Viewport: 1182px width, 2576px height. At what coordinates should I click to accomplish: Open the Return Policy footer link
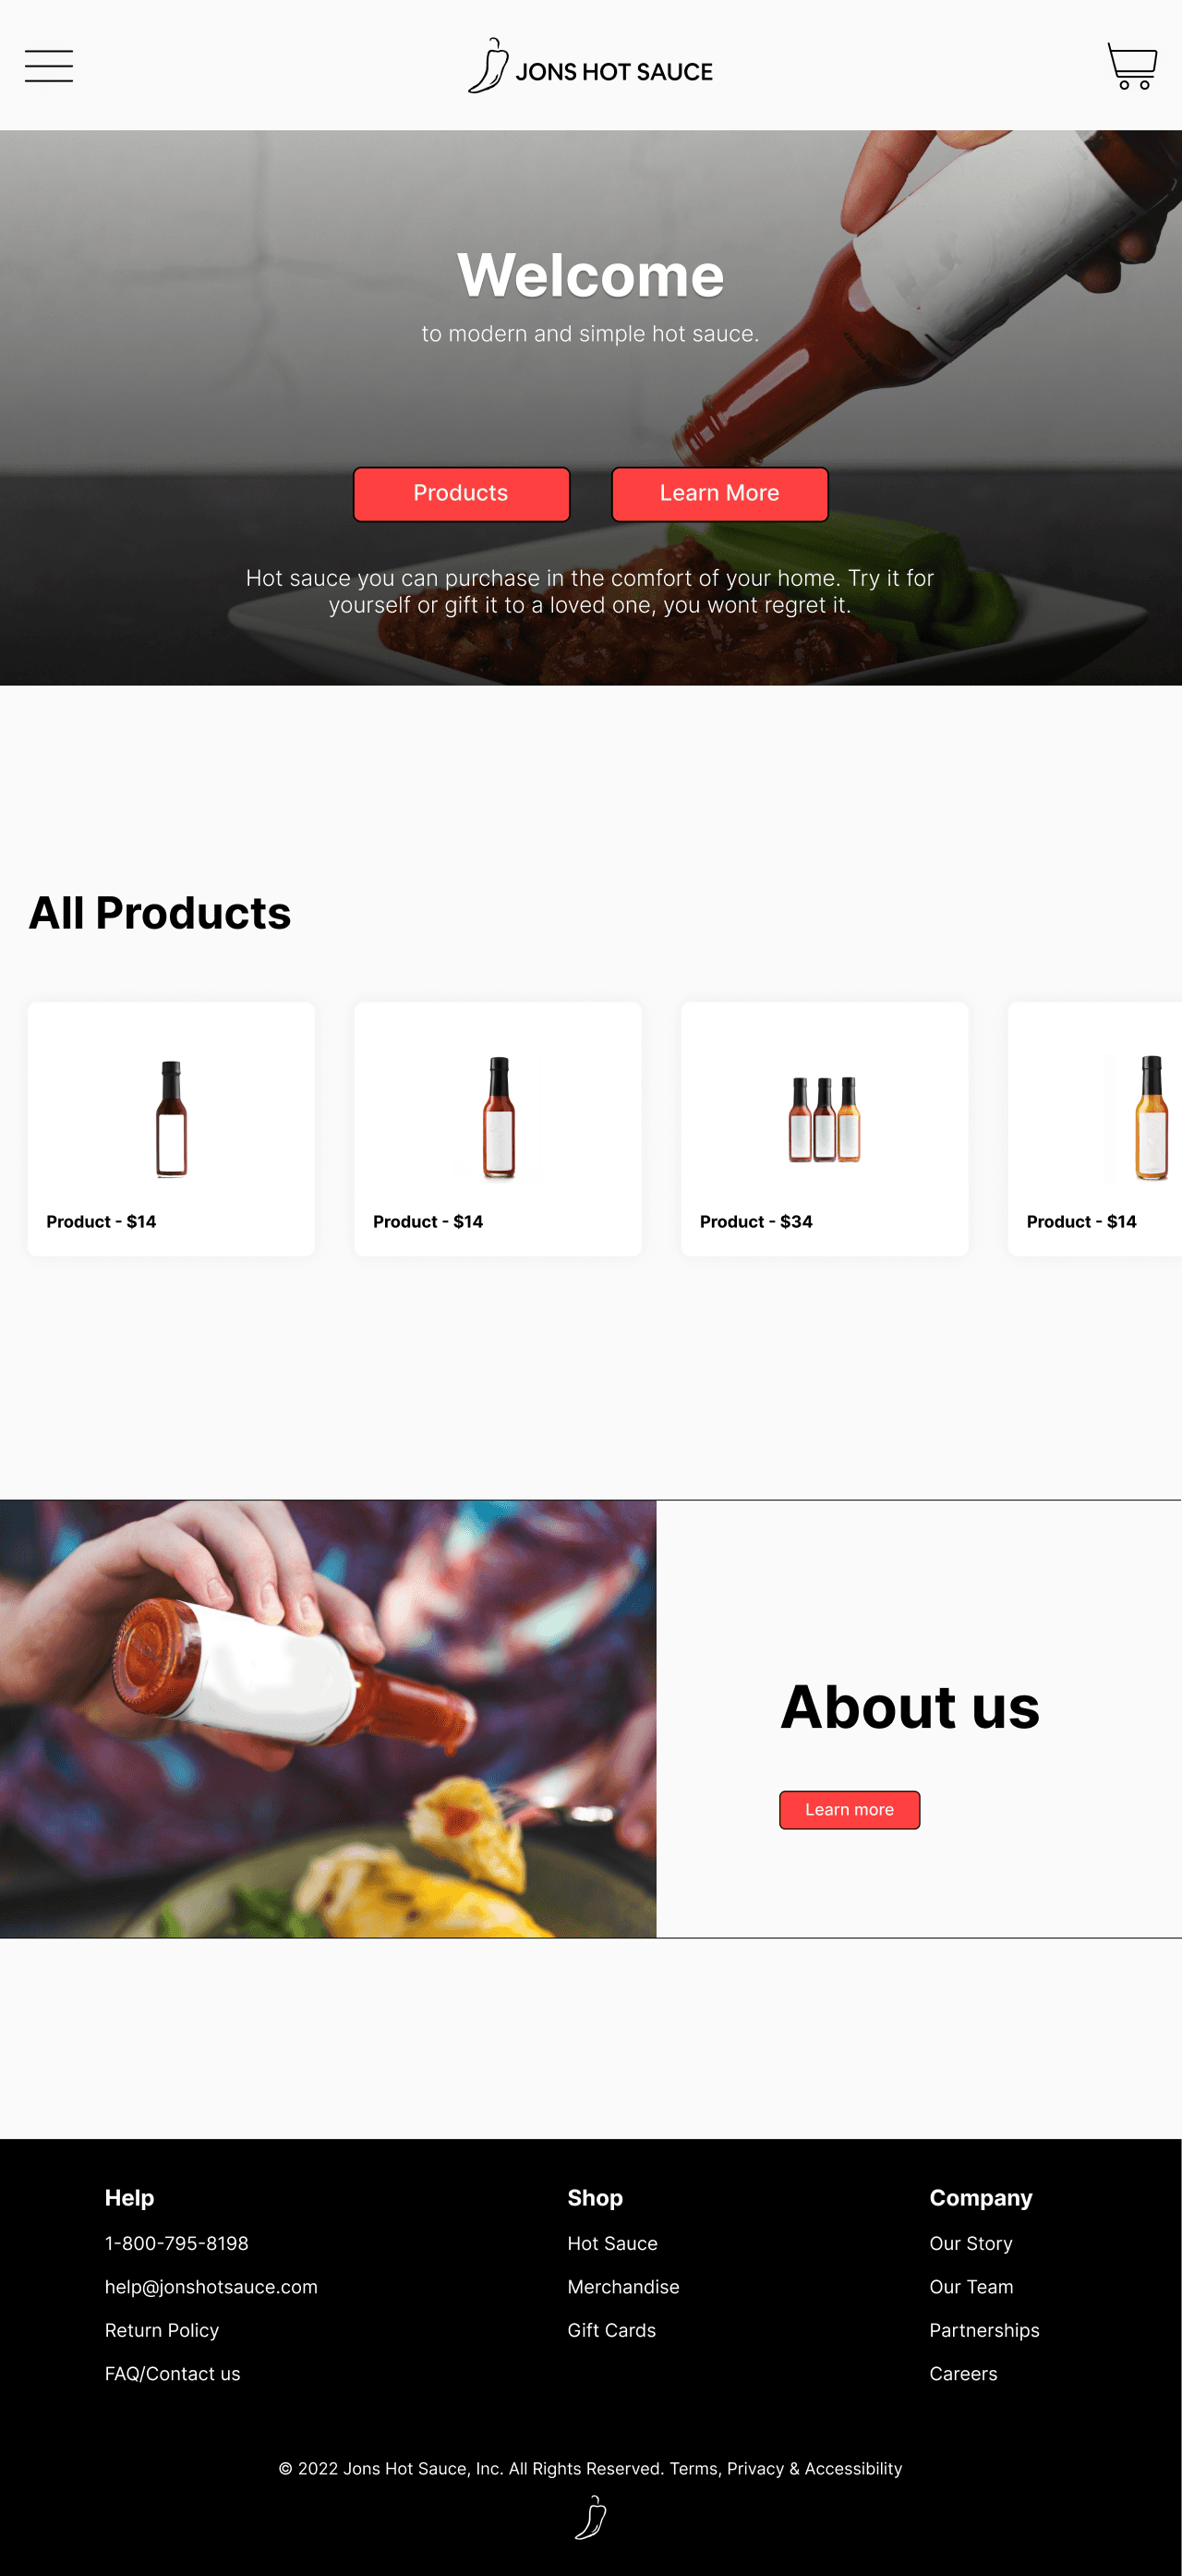pos(162,2330)
